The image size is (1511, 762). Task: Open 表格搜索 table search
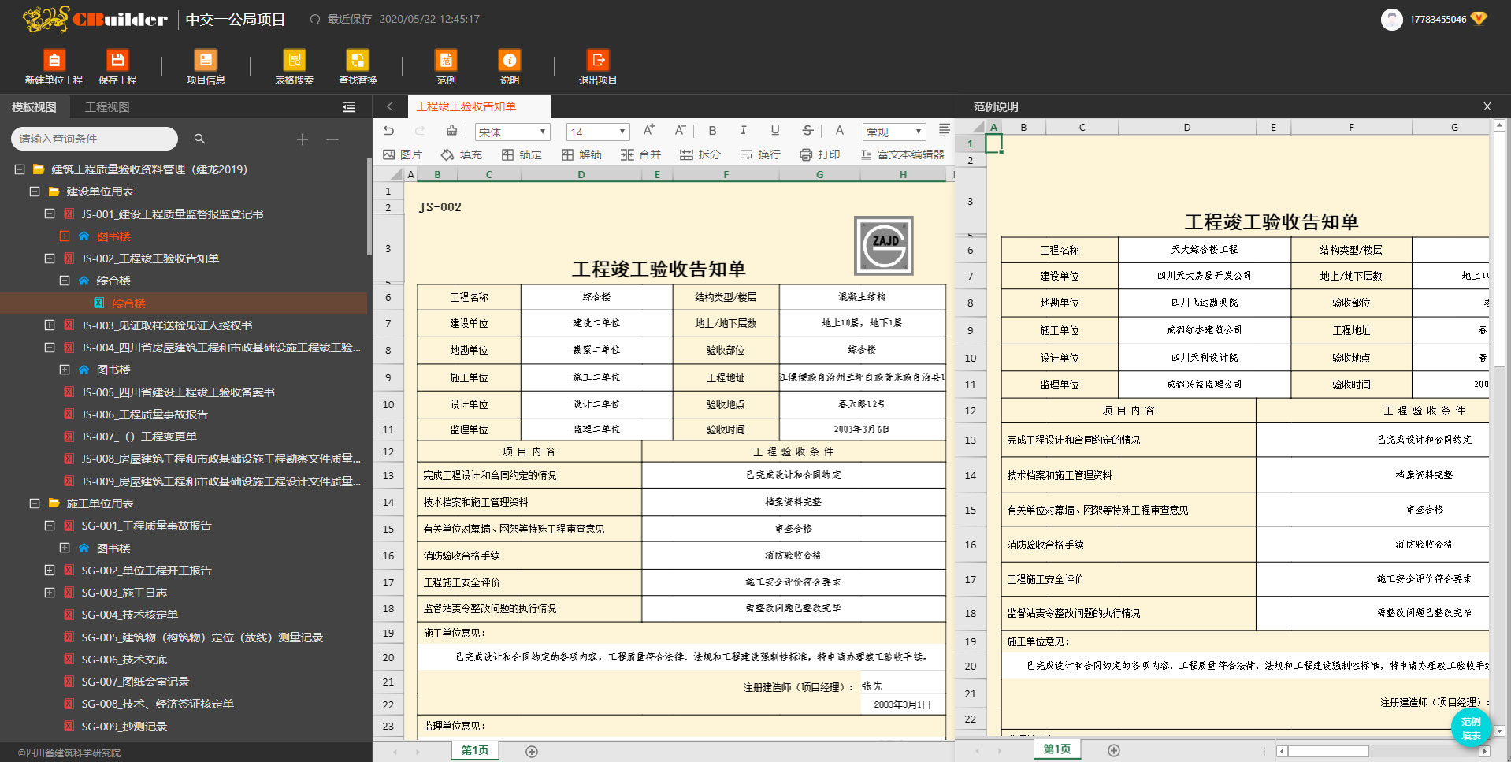294,67
